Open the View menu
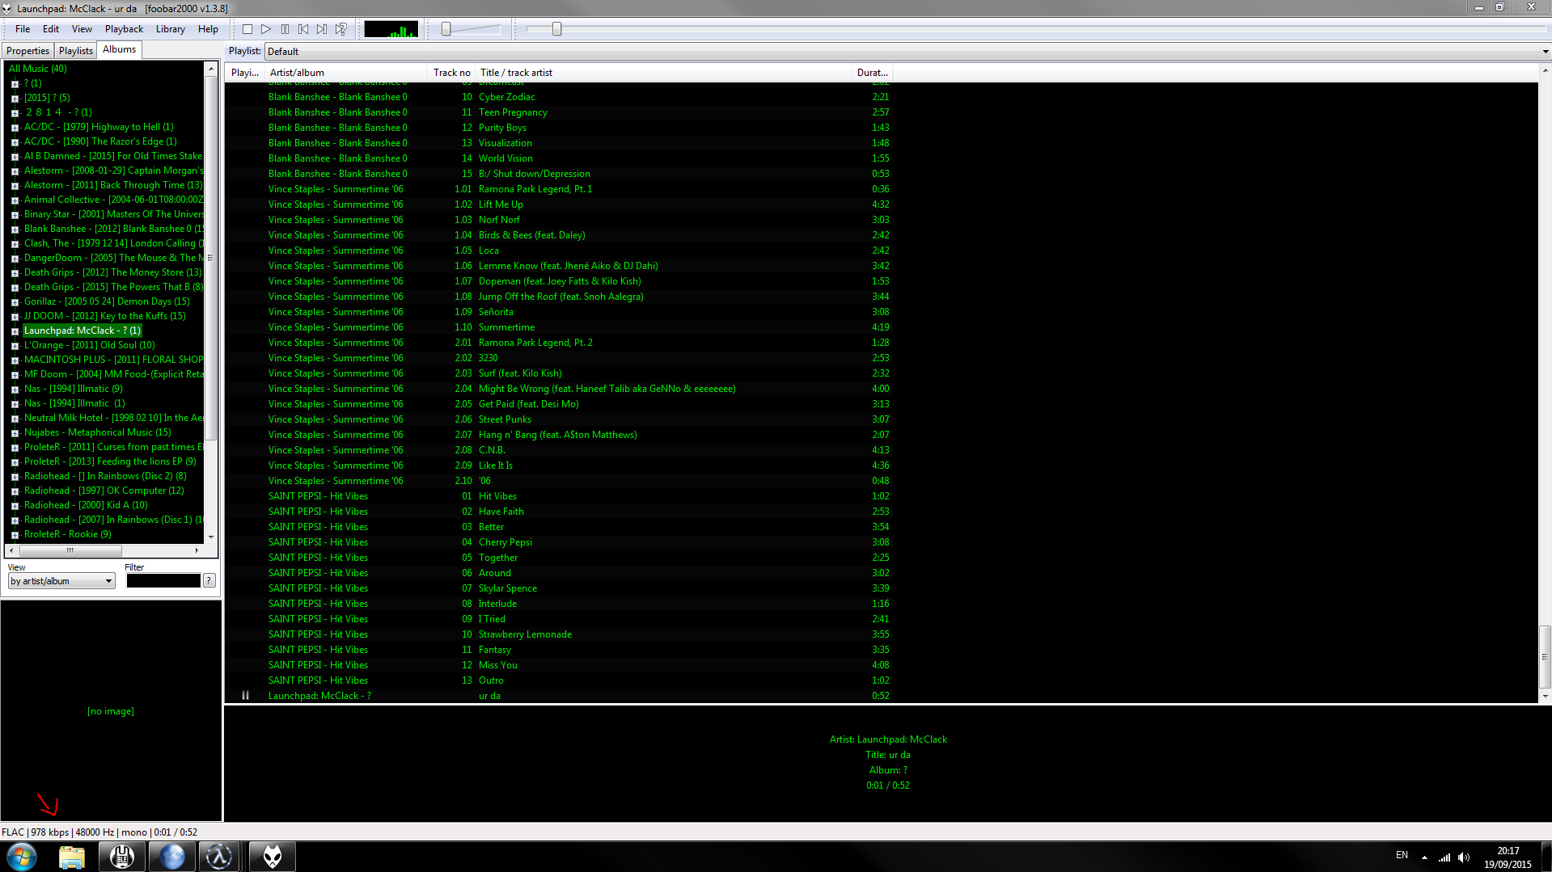Viewport: 1552px width, 872px height. pos(82,29)
